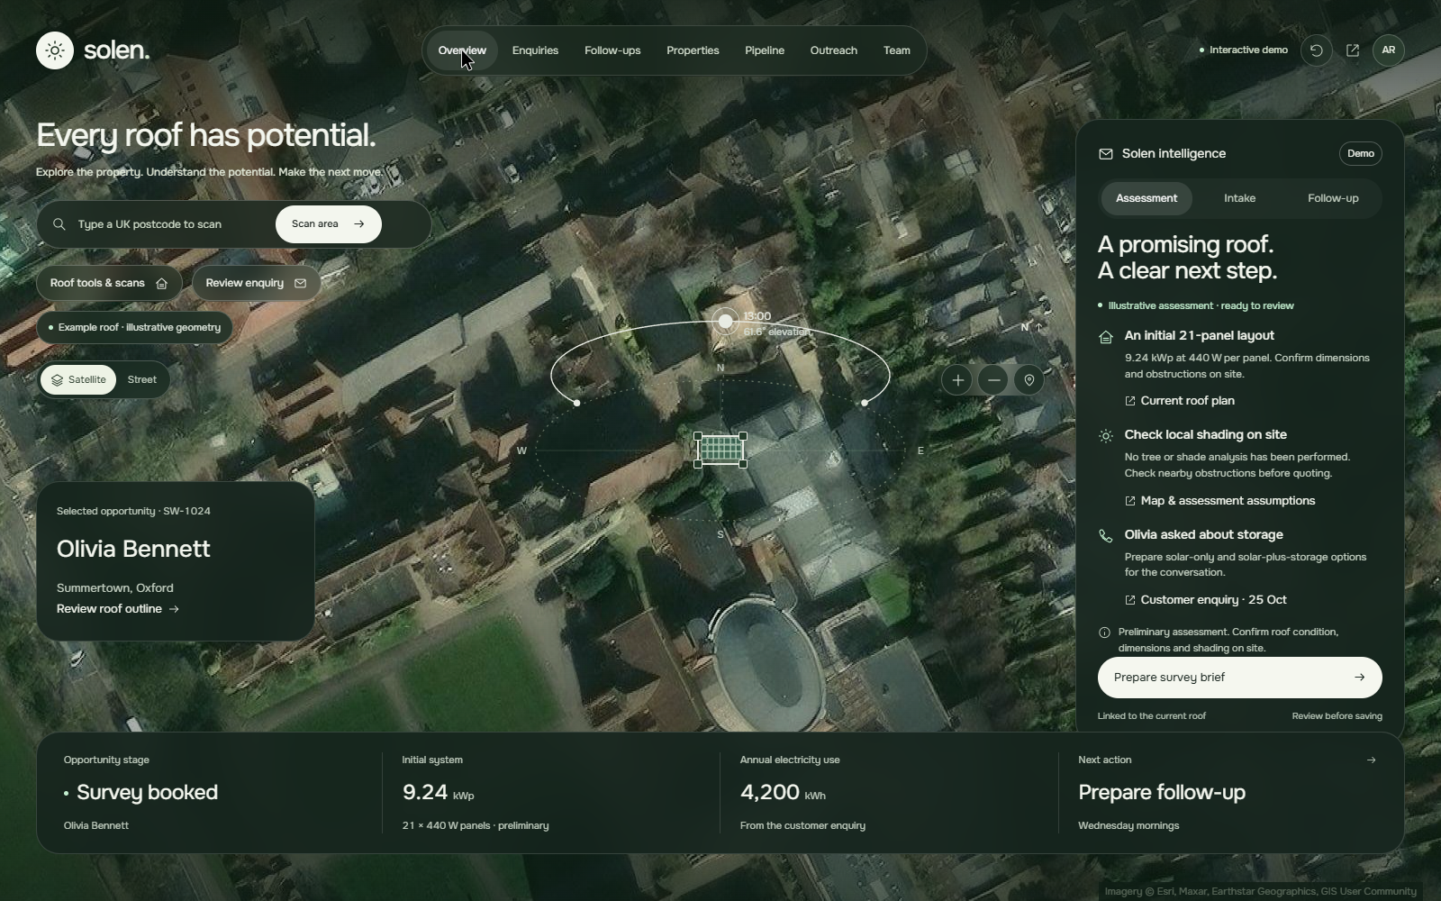Screen dimensions: 1441x901
Task: Select the Follow-up panel tab
Action: point(1333,198)
